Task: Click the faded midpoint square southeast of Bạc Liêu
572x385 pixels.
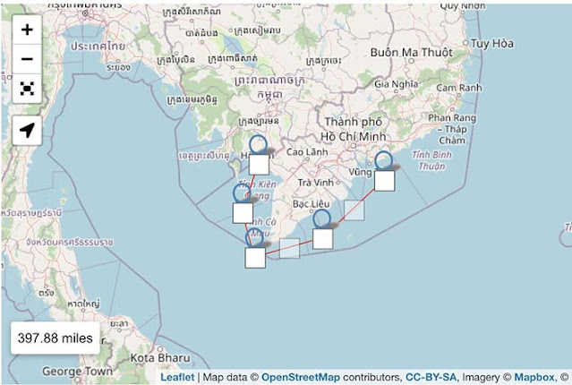Action: click(354, 210)
